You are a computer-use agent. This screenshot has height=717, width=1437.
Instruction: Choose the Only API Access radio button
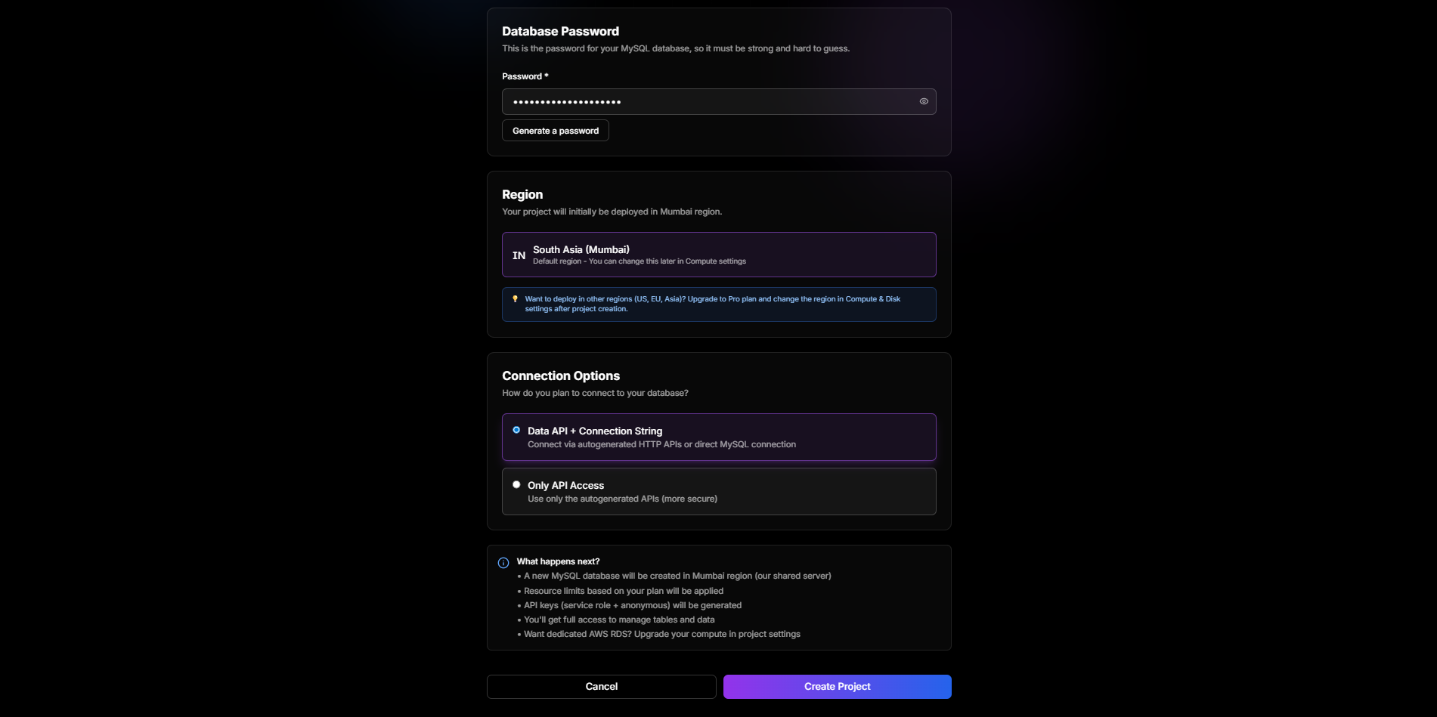coord(516,485)
